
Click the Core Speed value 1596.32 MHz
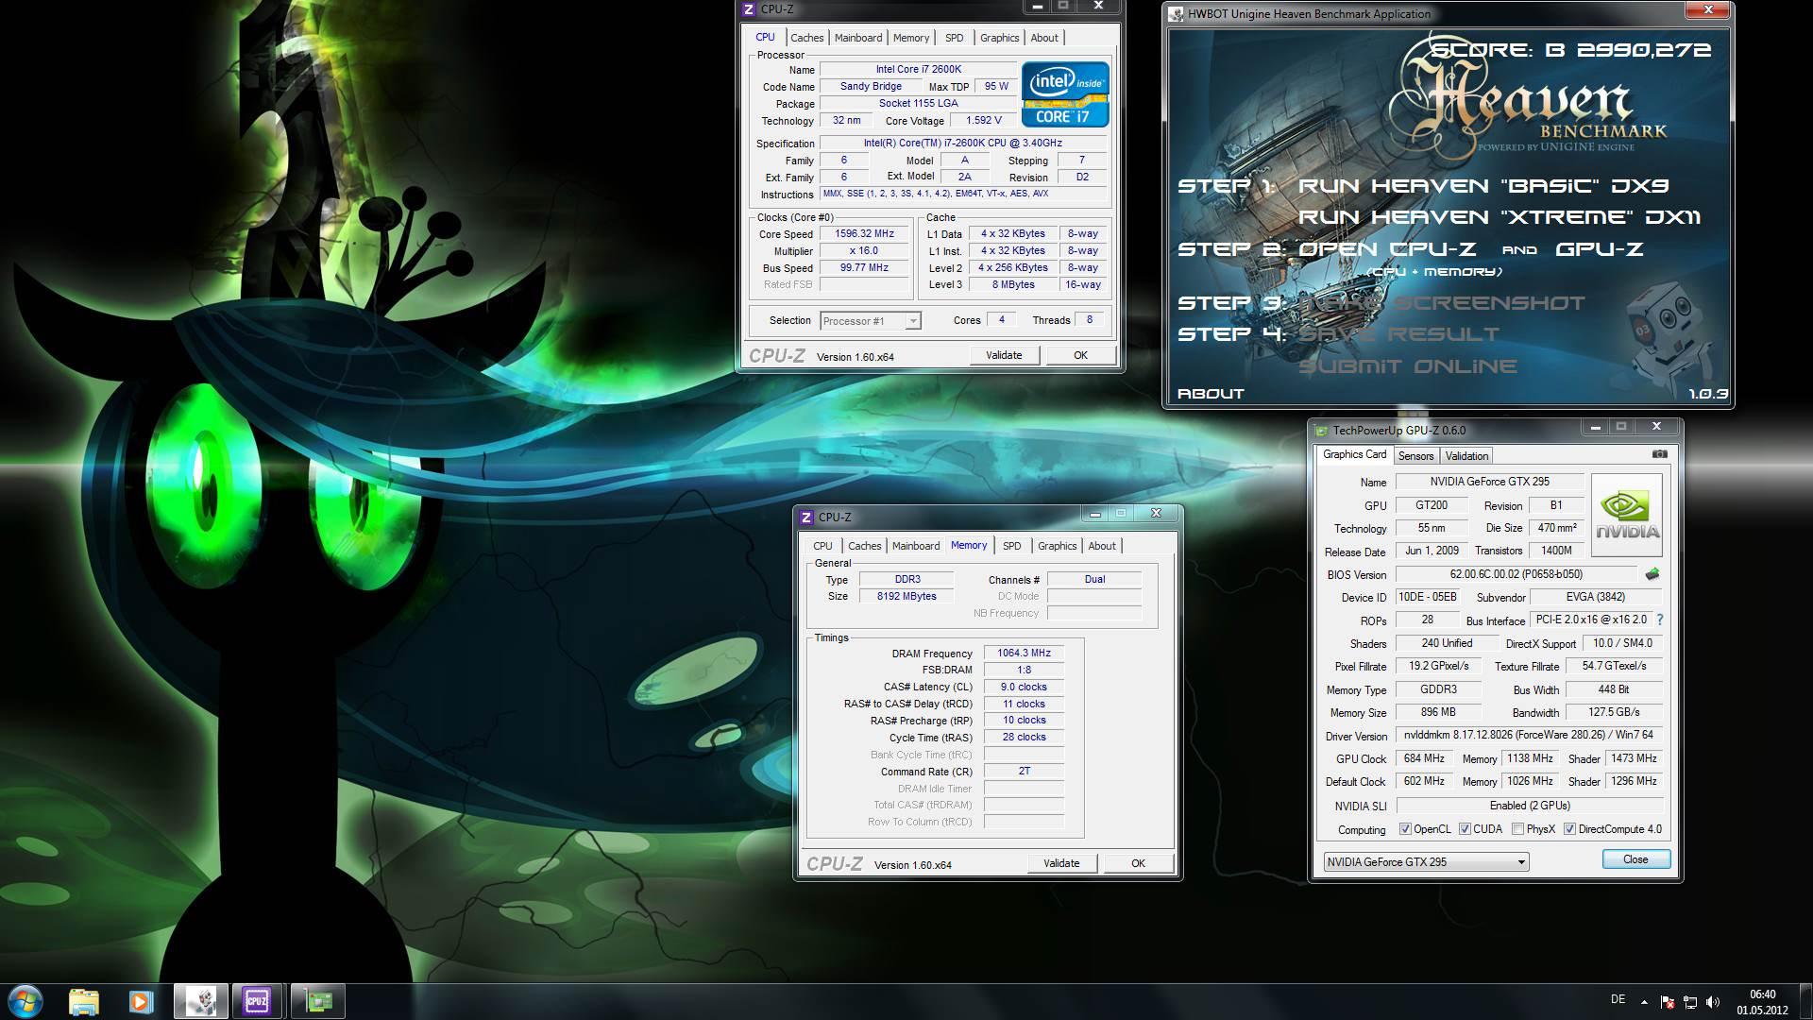pyautogui.click(x=864, y=233)
